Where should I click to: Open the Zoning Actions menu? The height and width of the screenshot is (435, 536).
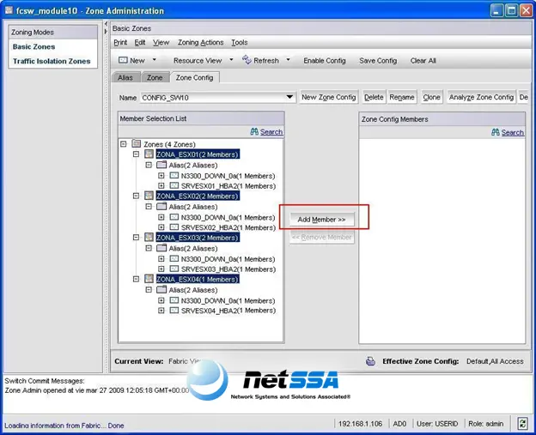click(x=200, y=42)
